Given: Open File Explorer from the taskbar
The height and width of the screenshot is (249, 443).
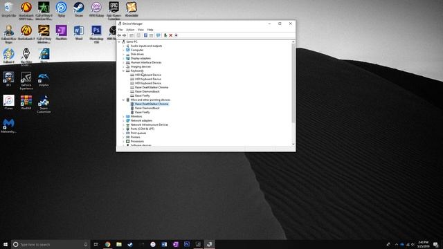Looking at the screenshot, I should 119,244.
